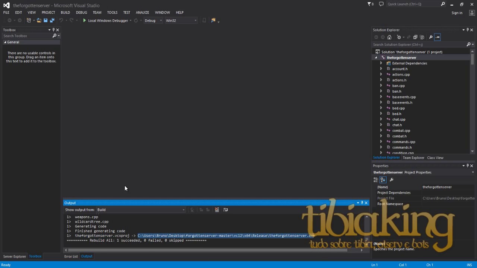
Task: Pin the Toolbox panel with auto-hide icon
Action: pyautogui.click(x=53, y=30)
